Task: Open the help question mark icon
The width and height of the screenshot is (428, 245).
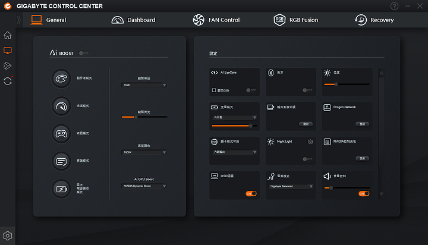Action: (394, 6)
